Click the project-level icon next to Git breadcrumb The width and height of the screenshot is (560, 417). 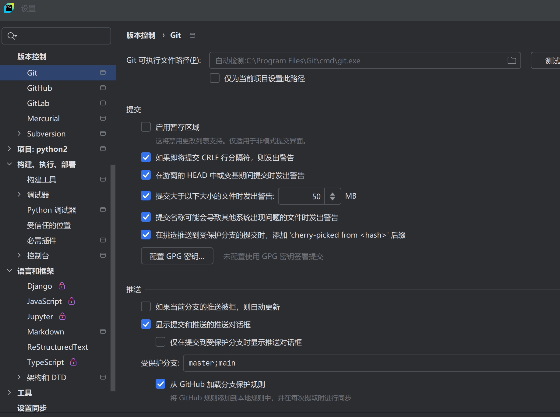click(192, 35)
